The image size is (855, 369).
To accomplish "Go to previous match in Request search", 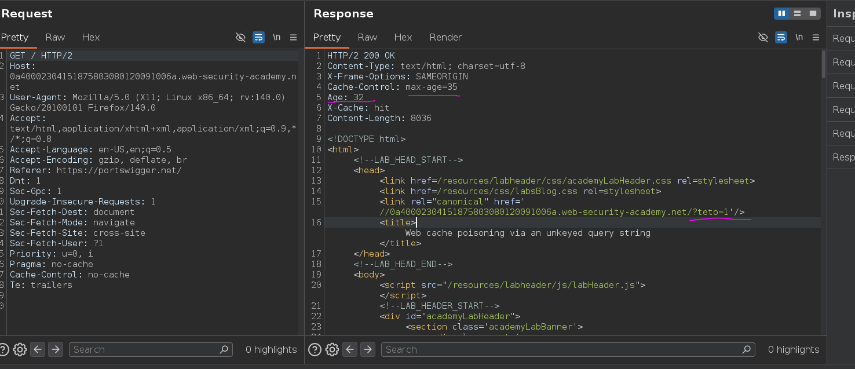I will tap(38, 349).
